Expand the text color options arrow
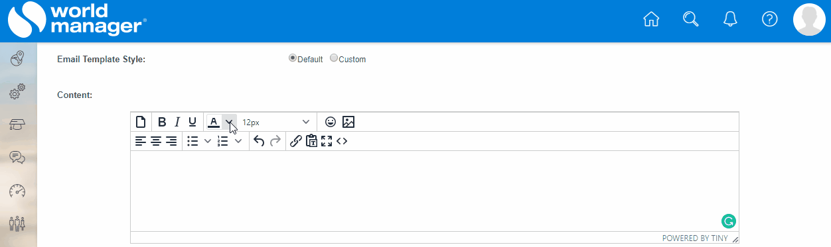The height and width of the screenshot is (247, 831). (229, 122)
